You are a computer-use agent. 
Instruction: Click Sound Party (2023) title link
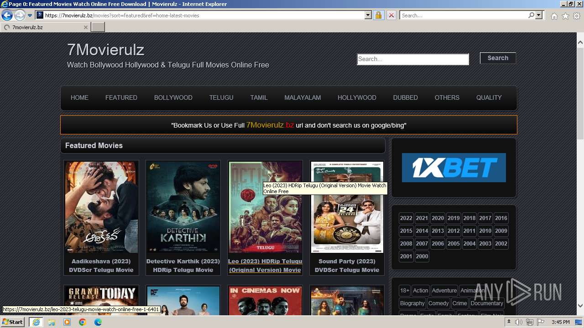(347, 266)
